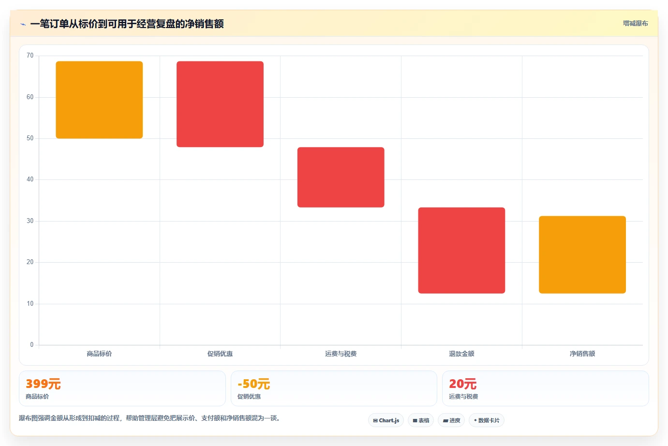Click the y-axis value 0
Screen dimensions: 668x446
32,345
